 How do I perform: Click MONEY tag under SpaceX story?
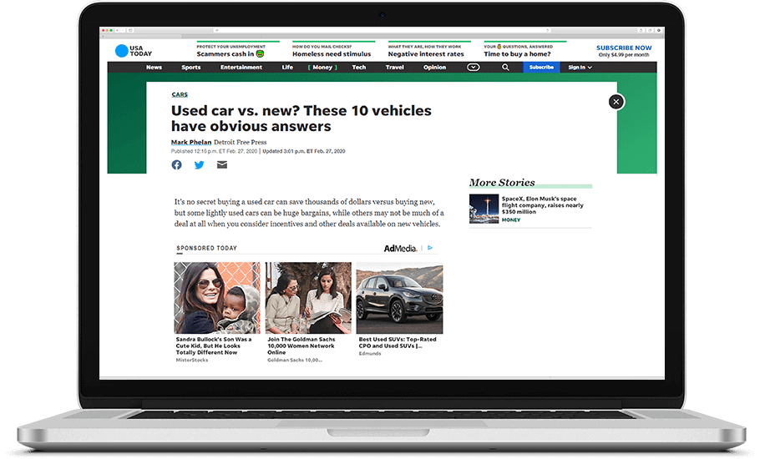(x=511, y=219)
